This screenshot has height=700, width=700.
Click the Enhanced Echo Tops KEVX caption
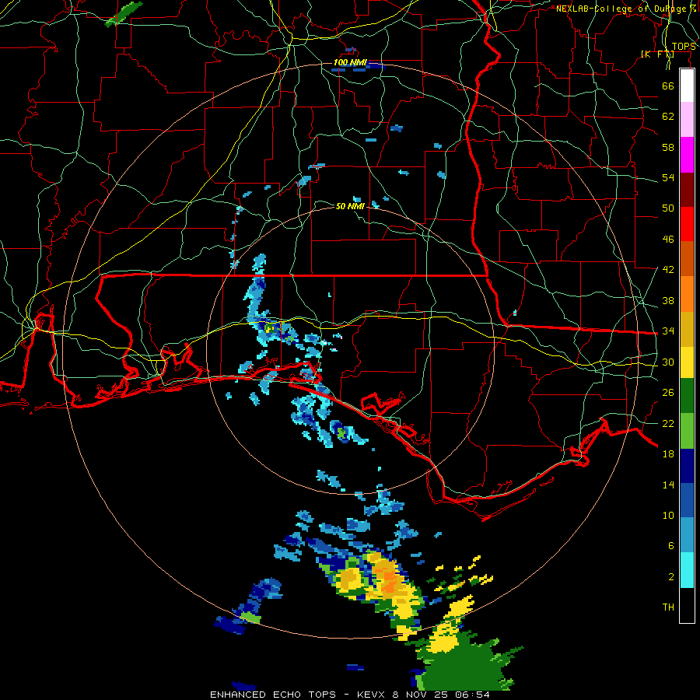[x=349, y=695]
